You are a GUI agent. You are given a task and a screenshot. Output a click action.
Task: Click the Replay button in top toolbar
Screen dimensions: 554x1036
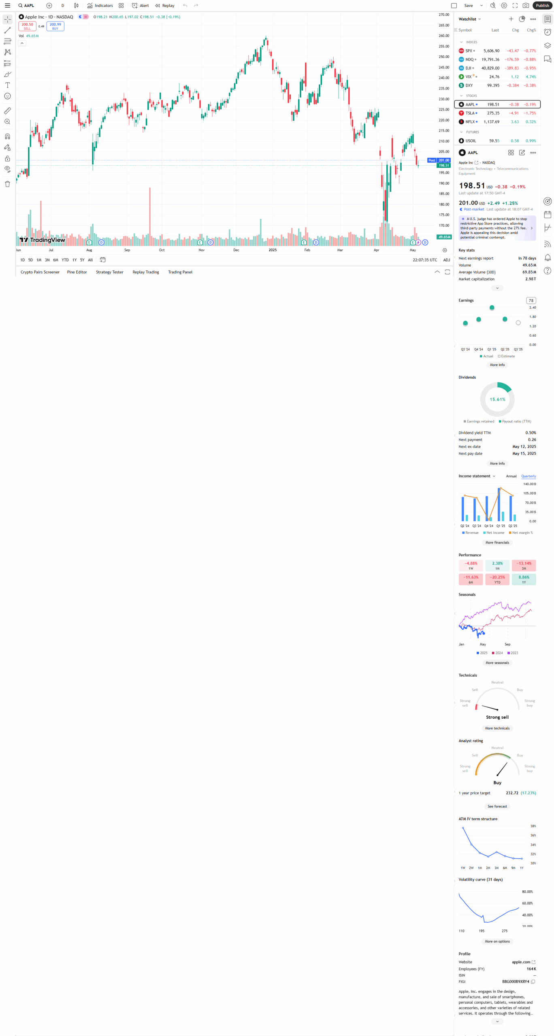(x=165, y=6)
